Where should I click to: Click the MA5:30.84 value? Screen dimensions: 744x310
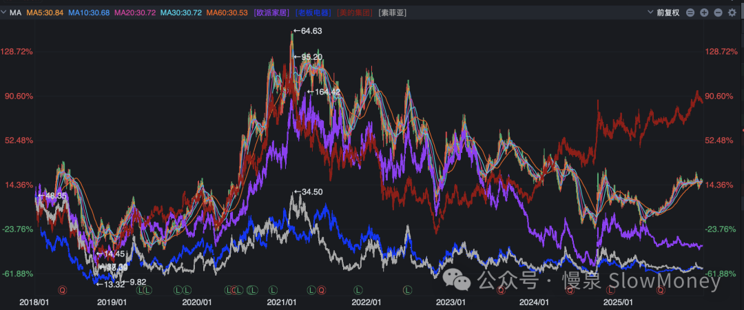45,13
